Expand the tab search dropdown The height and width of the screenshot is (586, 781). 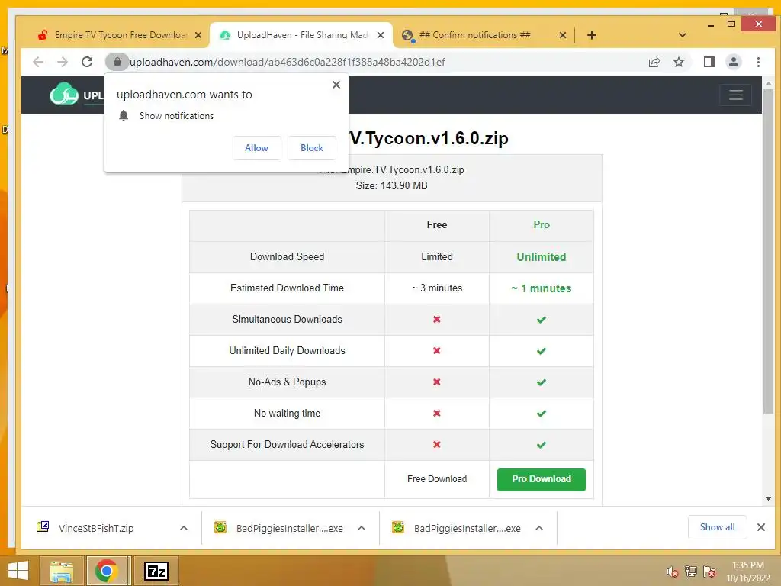click(x=683, y=35)
